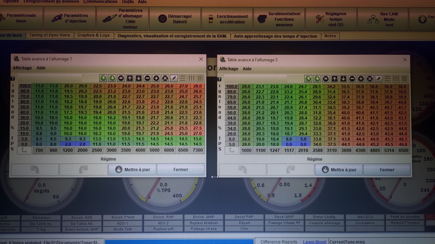The height and width of the screenshot is (244, 435).
Task: Click the pencil interpolate icon in table 1
Action: [x=174, y=78]
